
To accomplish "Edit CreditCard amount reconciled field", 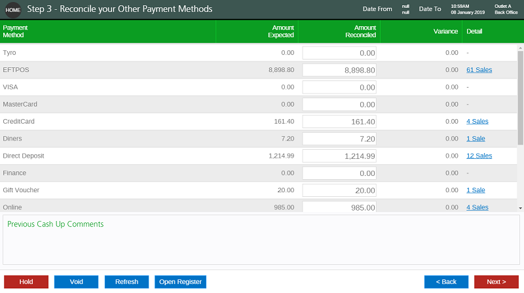I will [339, 122].
